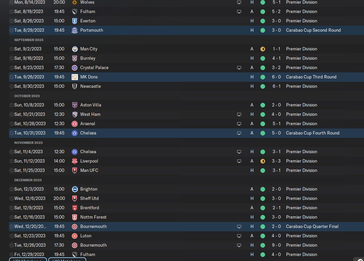This screenshot has width=364, height=261.
Task: Open the Arsenal badge icon
Action: pos(75,124)
